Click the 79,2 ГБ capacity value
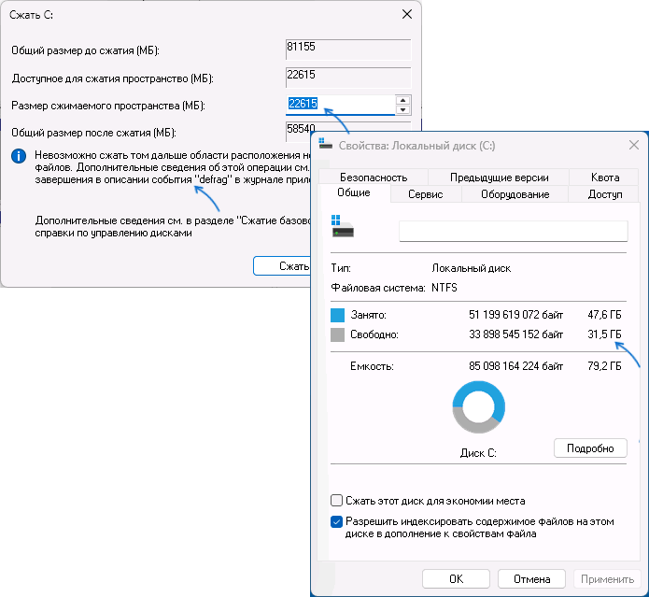The width and height of the screenshot is (649, 597). tap(604, 366)
